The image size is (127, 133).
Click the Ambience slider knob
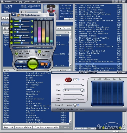(20, 27)
